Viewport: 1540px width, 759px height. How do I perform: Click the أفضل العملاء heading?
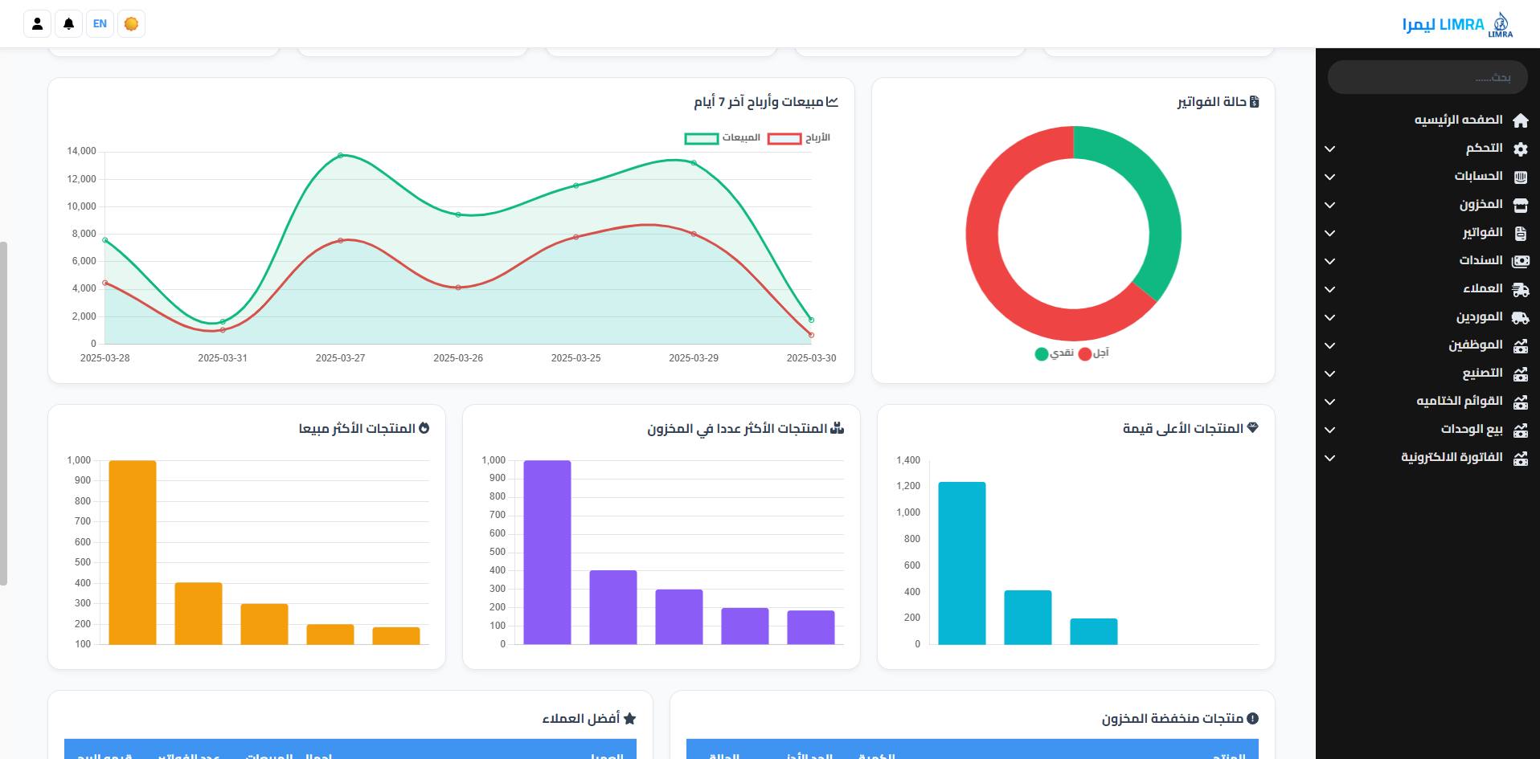click(x=588, y=718)
